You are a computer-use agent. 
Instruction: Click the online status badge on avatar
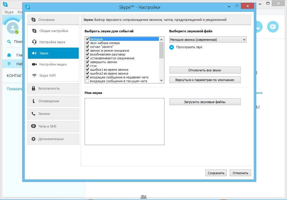pyautogui.click(x=17, y=32)
